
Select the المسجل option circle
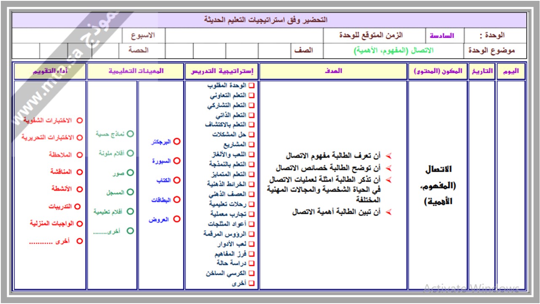[130, 192]
